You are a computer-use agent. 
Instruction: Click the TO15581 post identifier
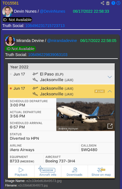(10, 3)
